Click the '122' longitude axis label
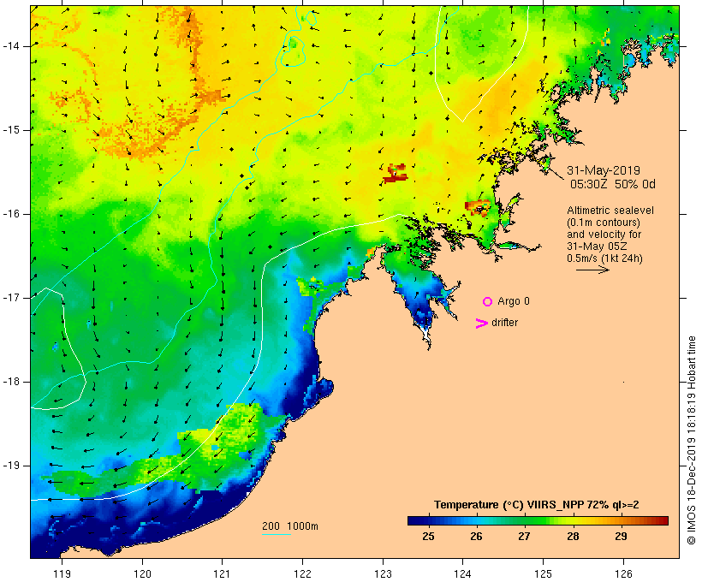The image size is (702, 582). pos(302,573)
